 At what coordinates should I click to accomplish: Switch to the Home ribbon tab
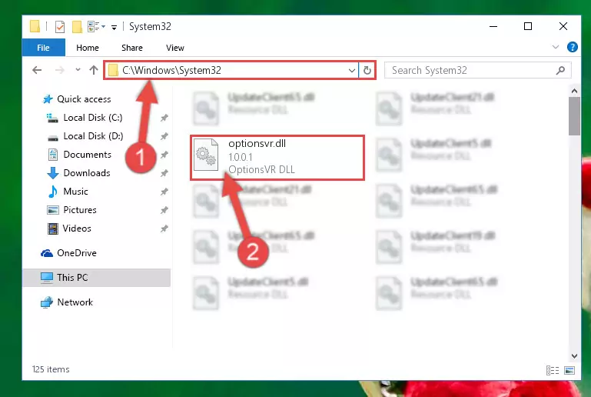click(88, 48)
